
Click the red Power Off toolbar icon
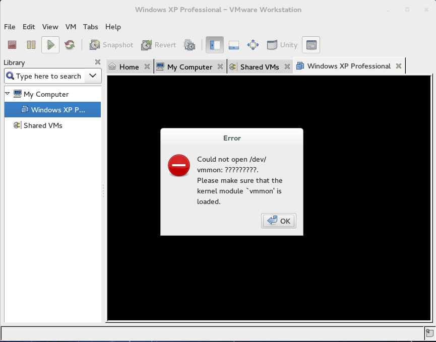pos(12,45)
